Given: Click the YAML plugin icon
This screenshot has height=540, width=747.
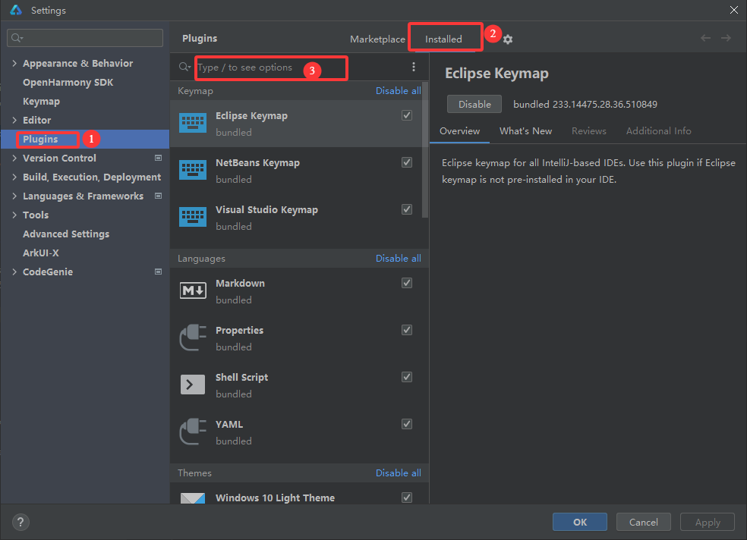Looking at the screenshot, I should click(193, 432).
